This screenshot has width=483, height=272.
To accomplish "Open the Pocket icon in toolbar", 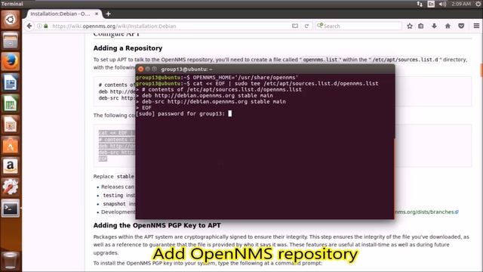I will pos(461,26).
